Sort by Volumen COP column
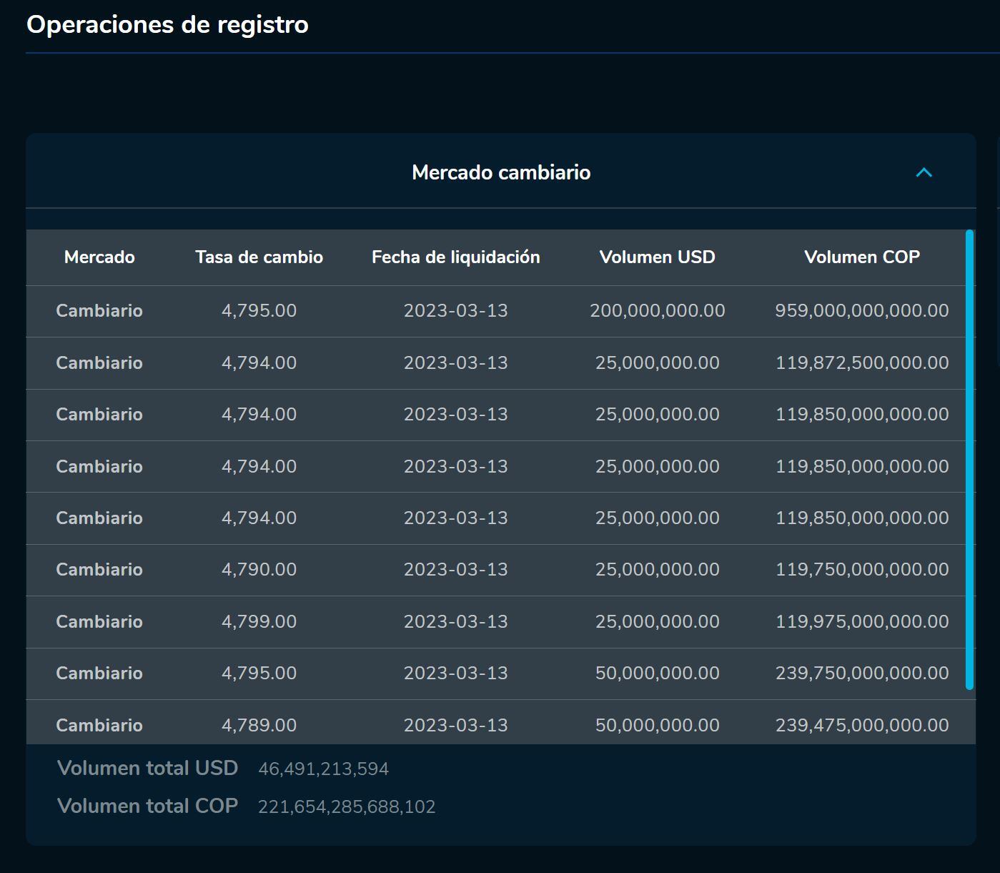1000x873 pixels. 863,257
